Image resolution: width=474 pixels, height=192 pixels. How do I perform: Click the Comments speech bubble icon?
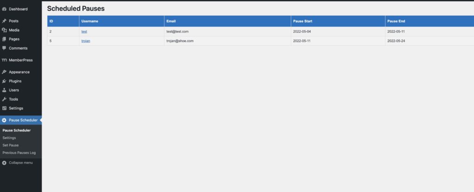4,48
